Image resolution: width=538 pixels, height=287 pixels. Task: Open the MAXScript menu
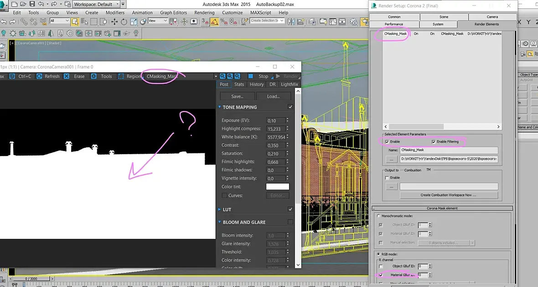coord(260,12)
